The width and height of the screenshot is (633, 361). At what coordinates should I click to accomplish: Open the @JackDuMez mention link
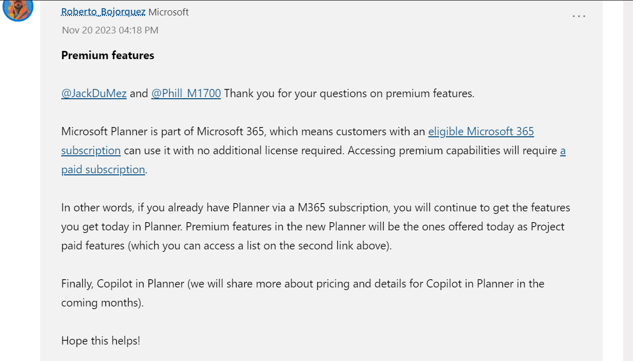tap(94, 94)
